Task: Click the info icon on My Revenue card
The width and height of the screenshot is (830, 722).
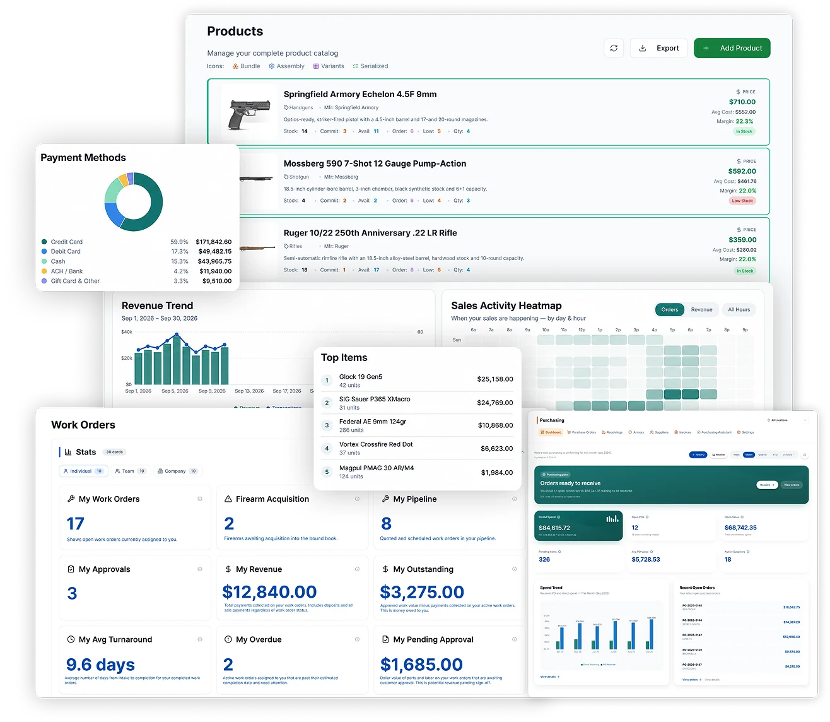Action: 357,569
